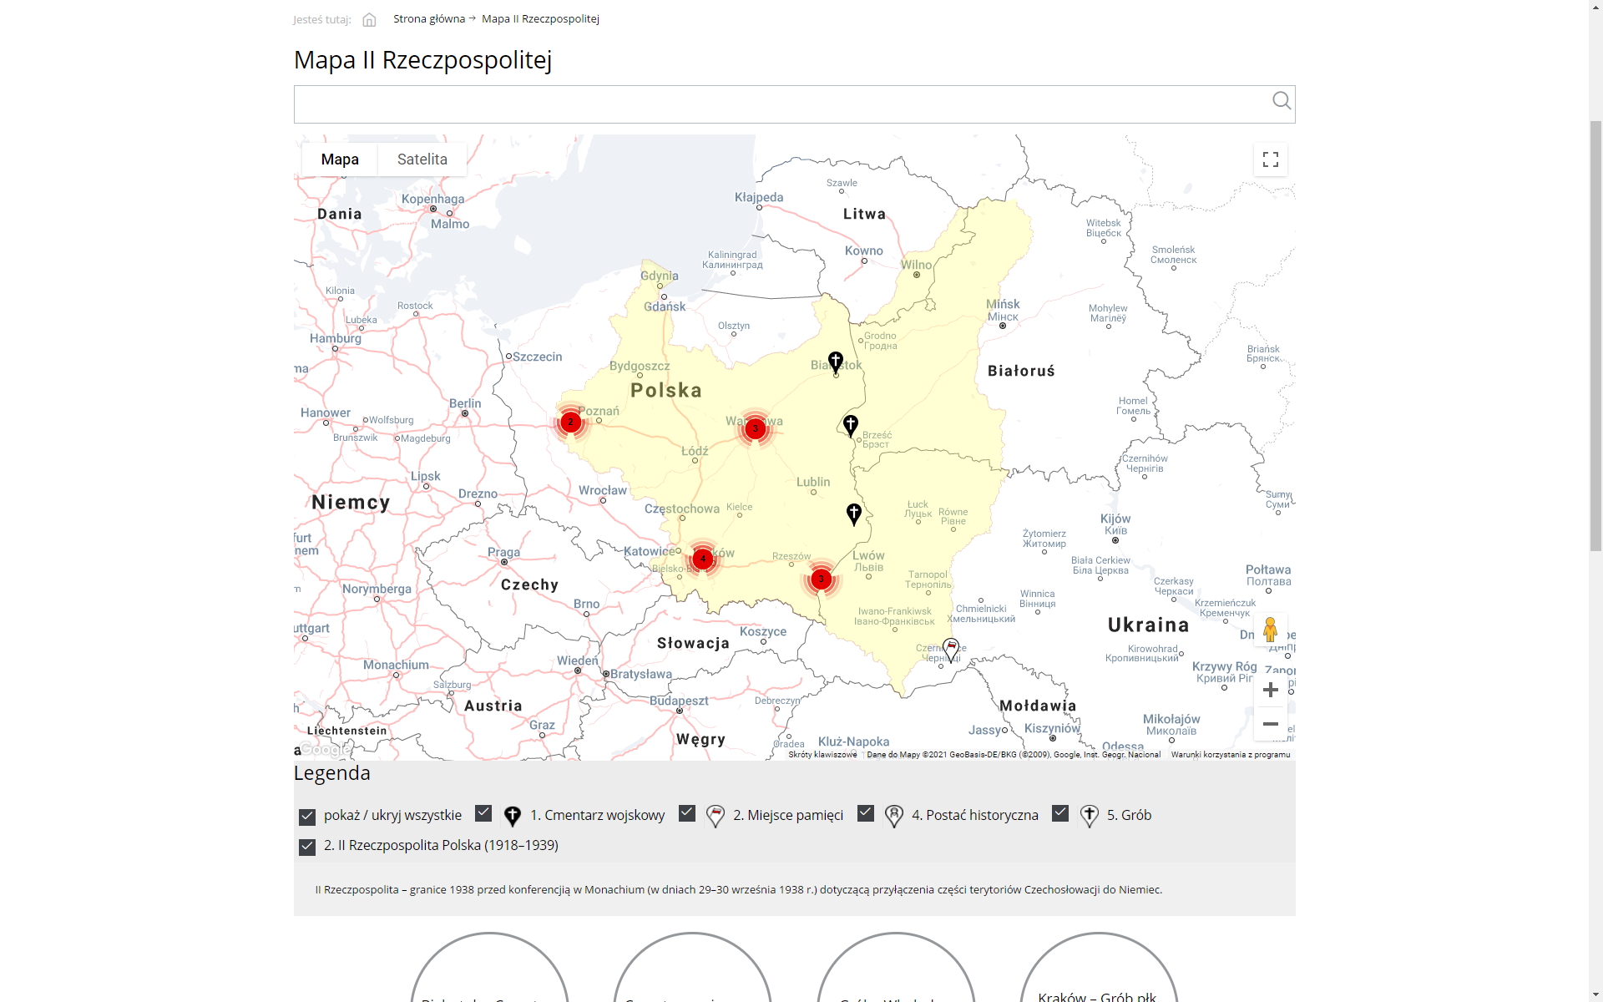Uncheck Miejsce pamięci checkbox
The image size is (1603, 1002).
687,813
